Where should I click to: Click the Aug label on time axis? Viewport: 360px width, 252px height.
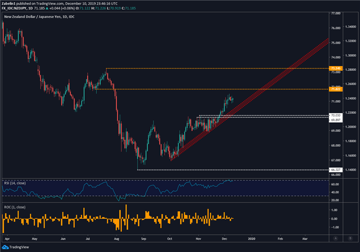[116, 239]
